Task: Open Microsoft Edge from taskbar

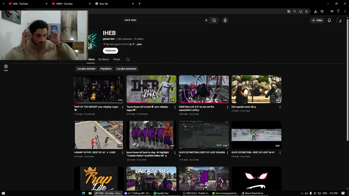Action: click(84, 193)
